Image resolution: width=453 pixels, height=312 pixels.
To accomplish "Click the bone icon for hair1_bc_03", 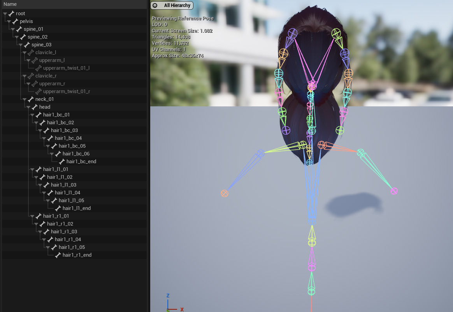I will coord(46,130).
